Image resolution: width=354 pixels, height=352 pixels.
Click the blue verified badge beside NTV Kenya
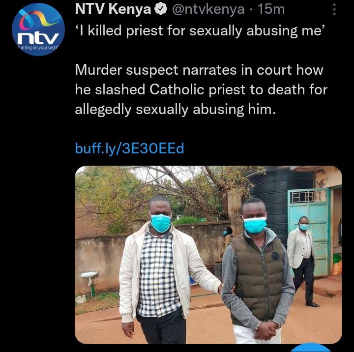click(x=160, y=9)
